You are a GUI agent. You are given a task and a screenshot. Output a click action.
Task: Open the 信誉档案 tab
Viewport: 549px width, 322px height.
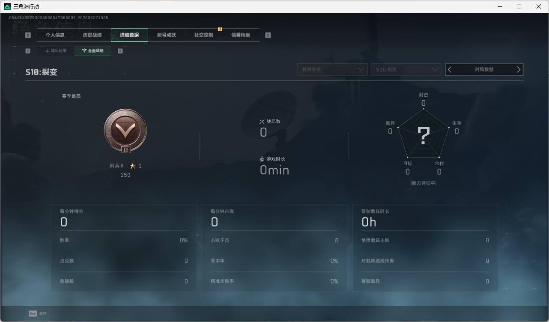pyautogui.click(x=241, y=35)
